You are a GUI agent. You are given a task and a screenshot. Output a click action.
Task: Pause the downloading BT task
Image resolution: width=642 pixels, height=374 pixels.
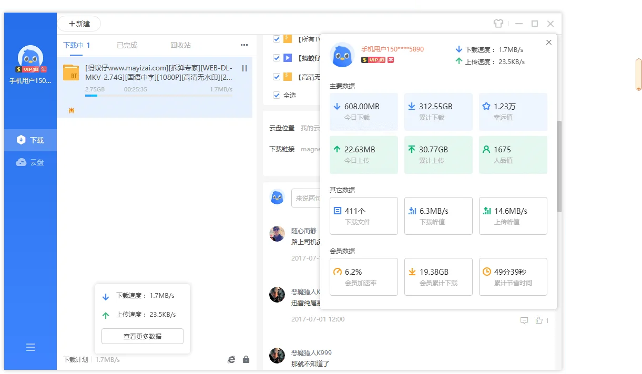coord(244,67)
